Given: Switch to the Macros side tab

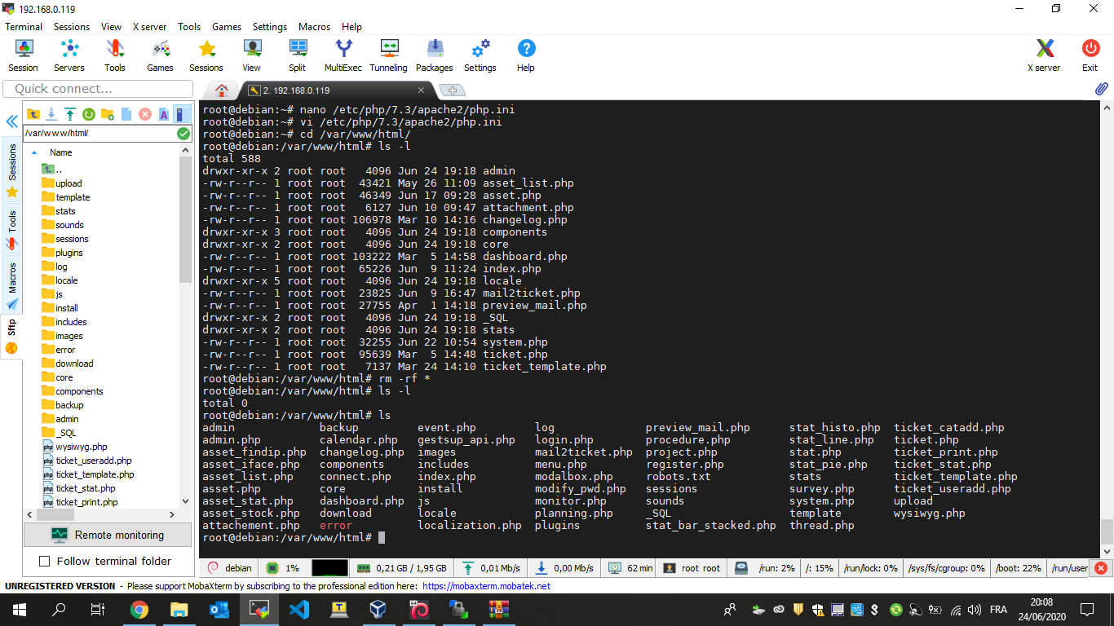Looking at the screenshot, I should click(x=12, y=285).
